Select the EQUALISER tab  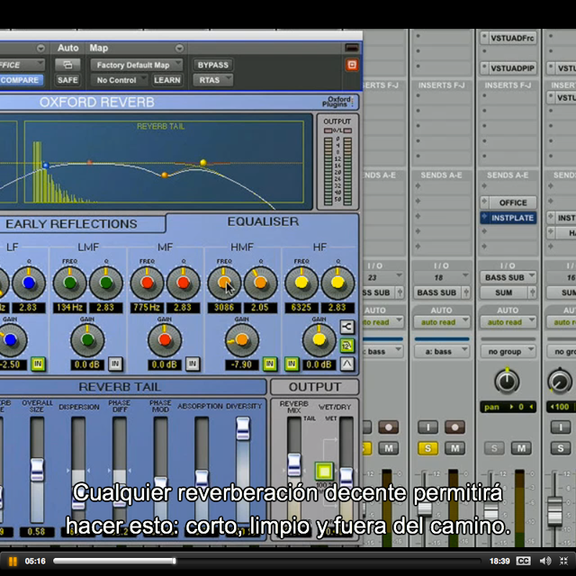(x=263, y=221)
